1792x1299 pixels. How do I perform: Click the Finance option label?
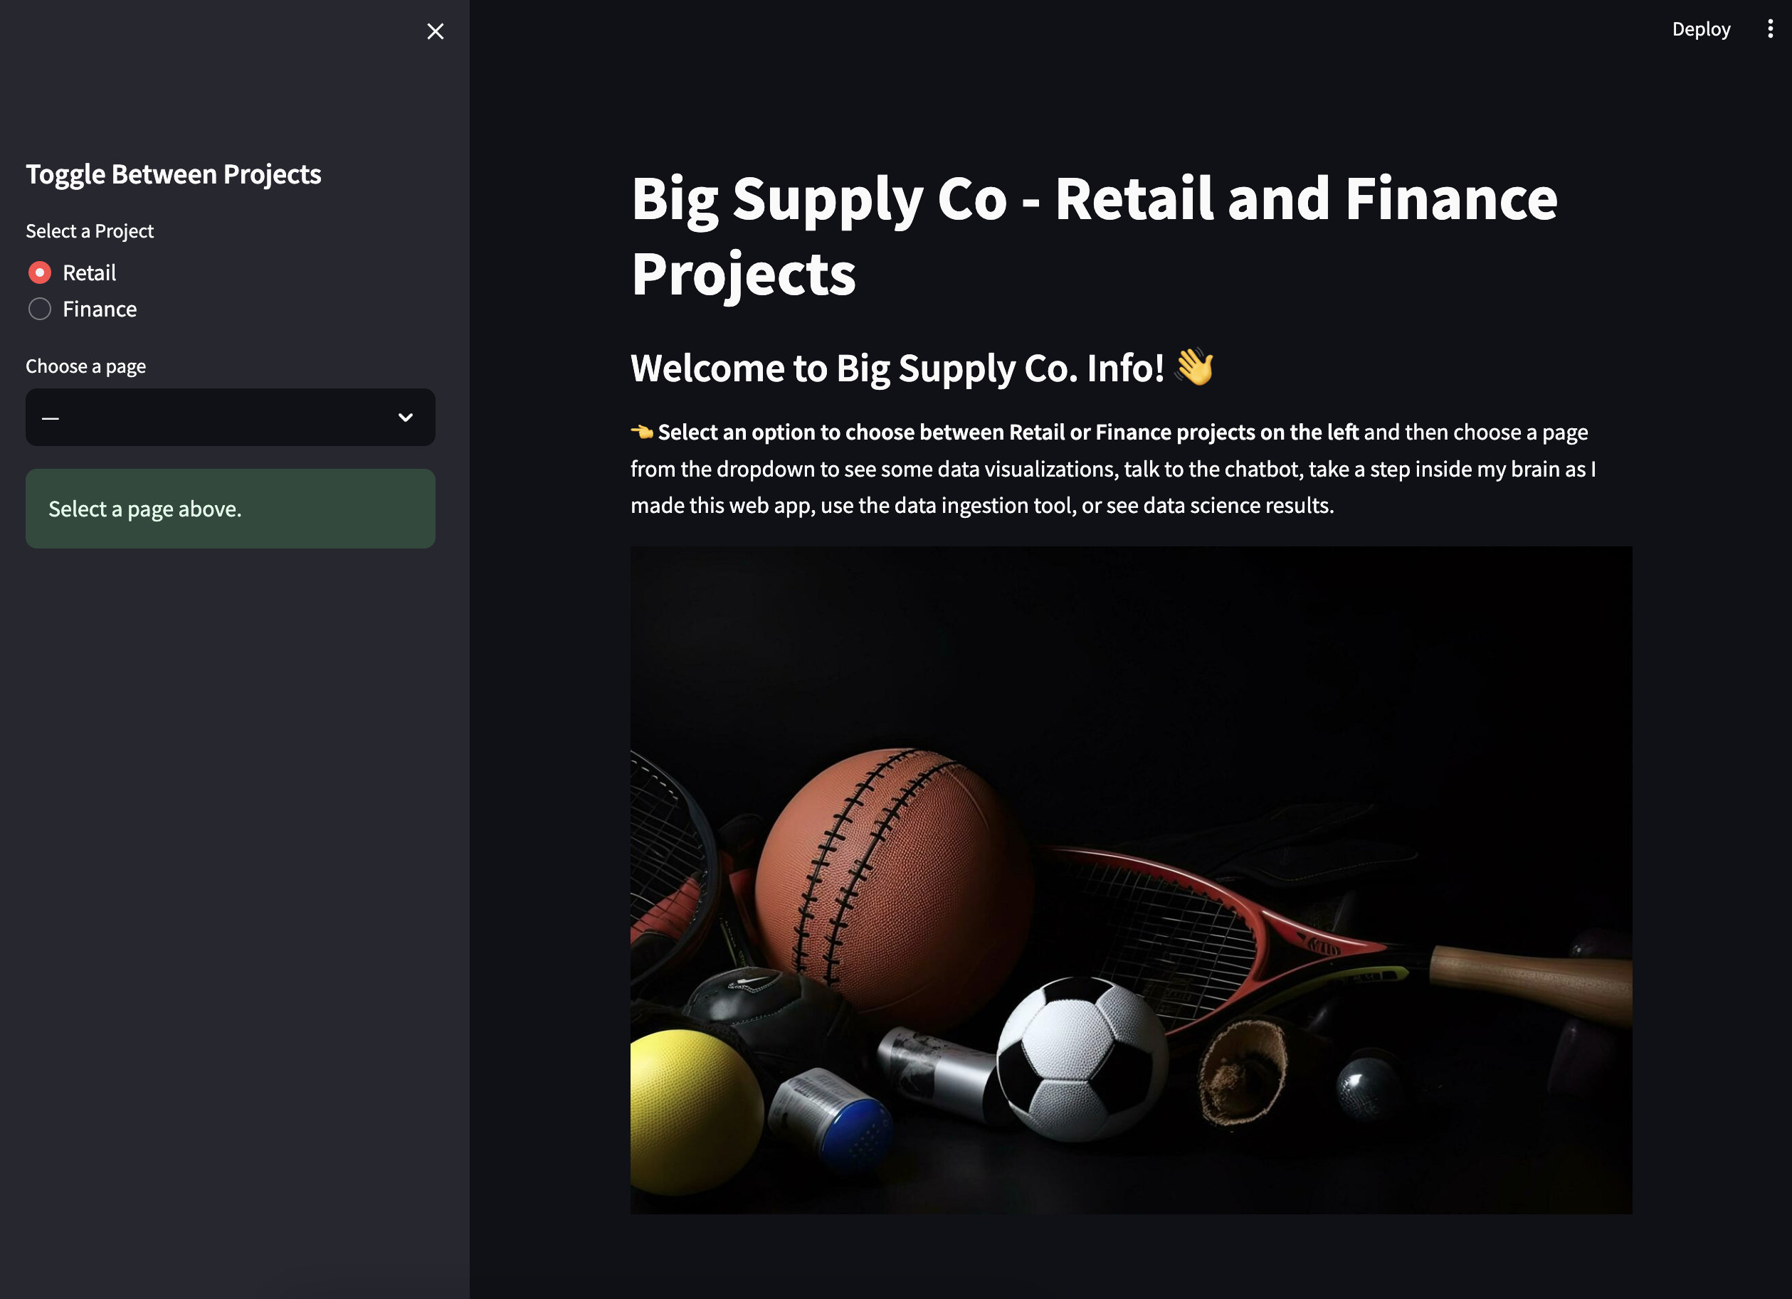point(100,309)
